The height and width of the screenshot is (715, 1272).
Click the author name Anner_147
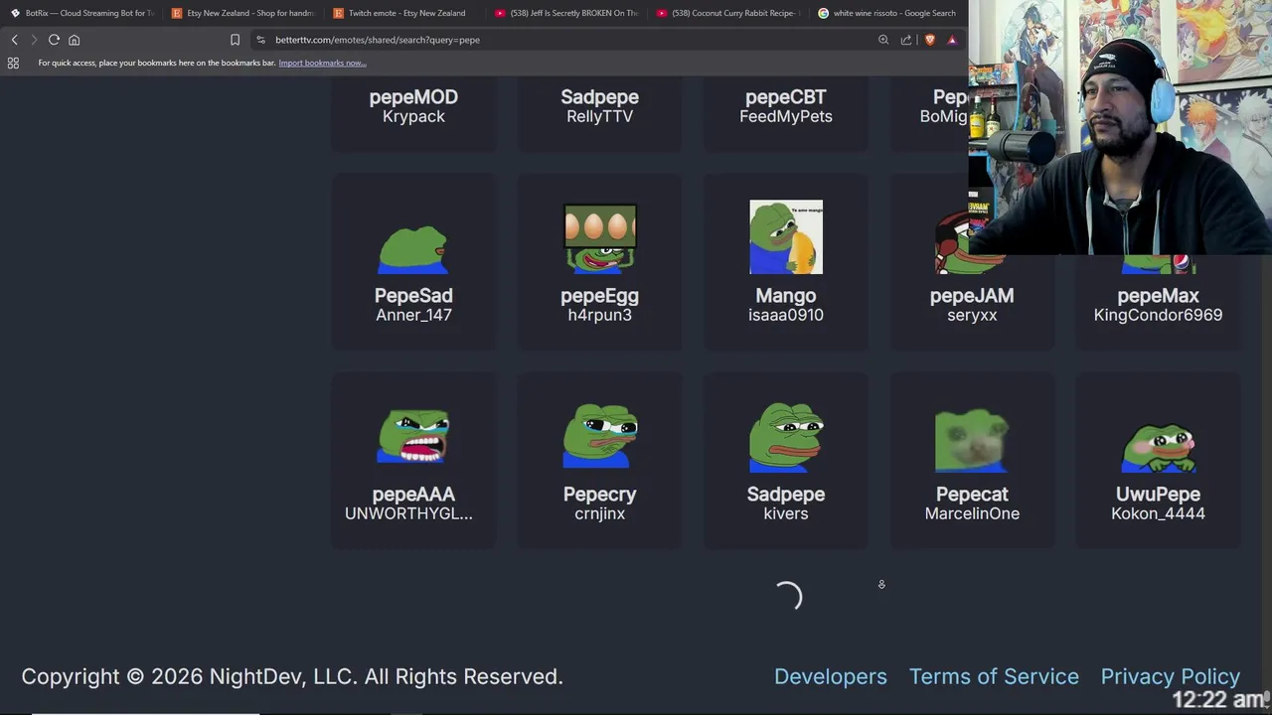[413, 315]
